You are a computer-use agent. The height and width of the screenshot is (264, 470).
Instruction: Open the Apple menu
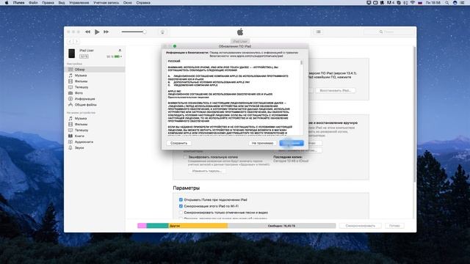tap(7, 3)
